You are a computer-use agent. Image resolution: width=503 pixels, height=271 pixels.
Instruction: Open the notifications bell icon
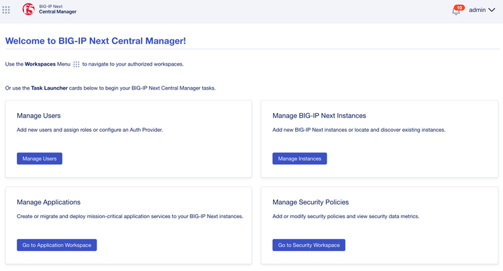pyautogui.click(x=455, y=11)
